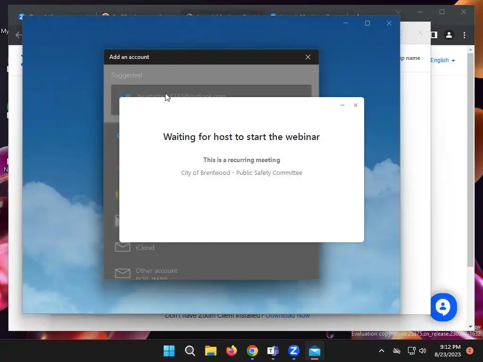Maximize the Mail app window
The image size is (483, 362).
point(367,23)
